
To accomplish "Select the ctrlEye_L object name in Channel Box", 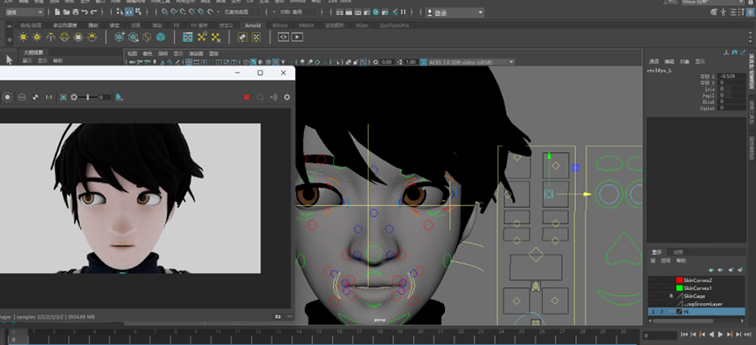I will point(659,71).
